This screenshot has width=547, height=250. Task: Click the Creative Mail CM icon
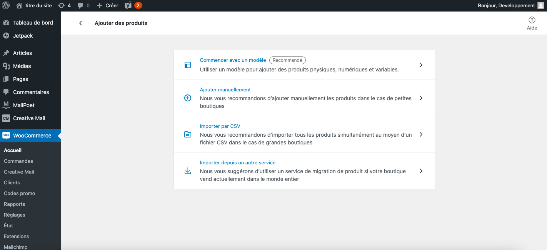[6, 118]
